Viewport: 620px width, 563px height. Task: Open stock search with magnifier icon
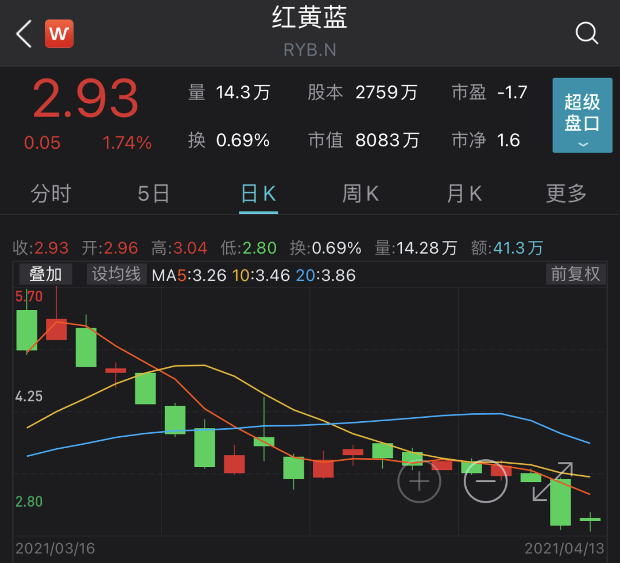point(587,33)
